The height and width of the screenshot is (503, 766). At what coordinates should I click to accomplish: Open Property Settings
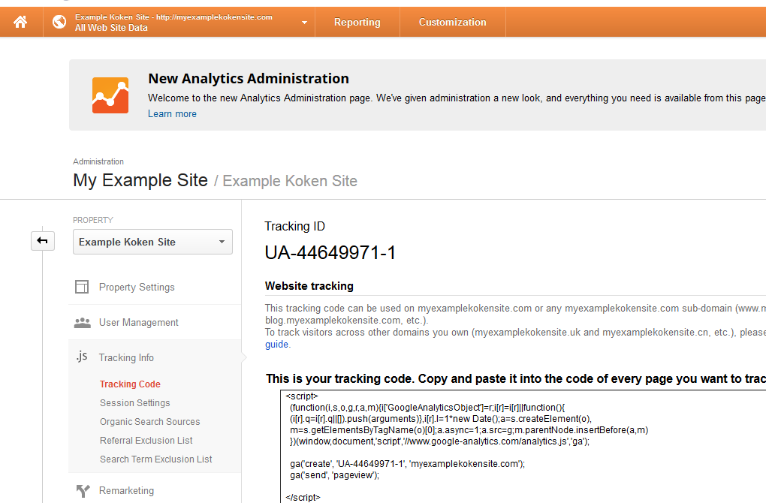pos(137,287)
